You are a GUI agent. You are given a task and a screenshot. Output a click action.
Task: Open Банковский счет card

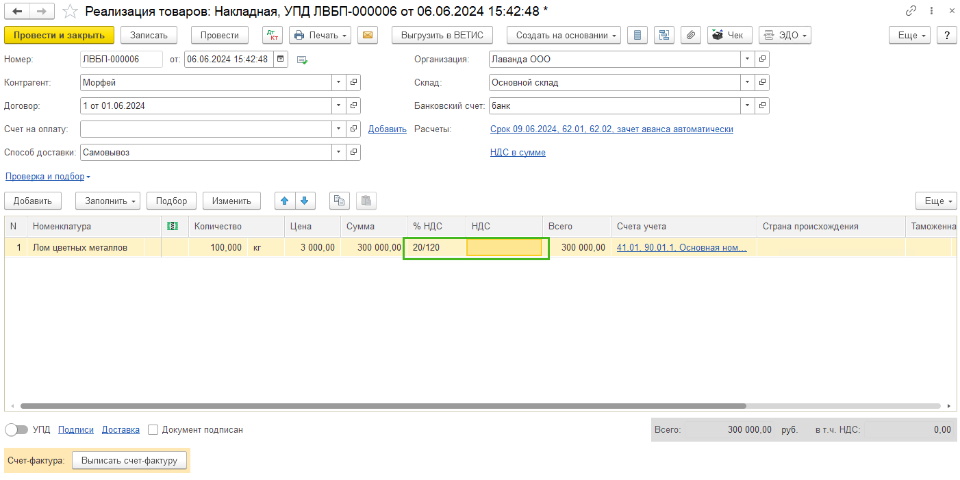tap(762, 106)
